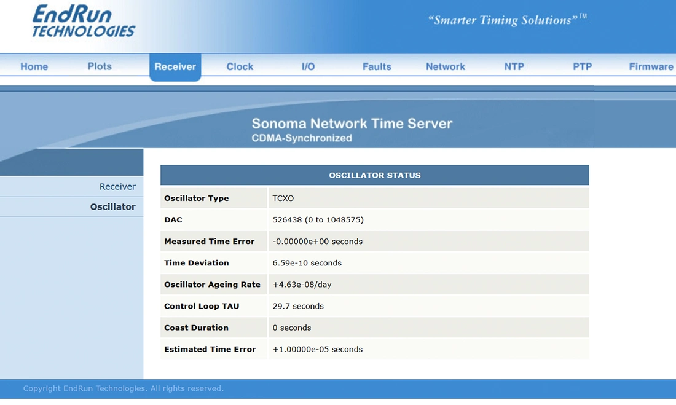Select Oscillator in the sidebar
This screenshot has height=405, width=676.
click(x=112, y=206)
